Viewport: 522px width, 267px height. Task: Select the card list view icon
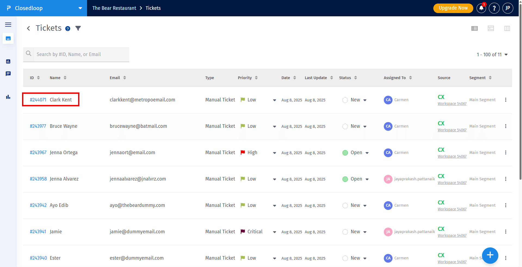490,28
